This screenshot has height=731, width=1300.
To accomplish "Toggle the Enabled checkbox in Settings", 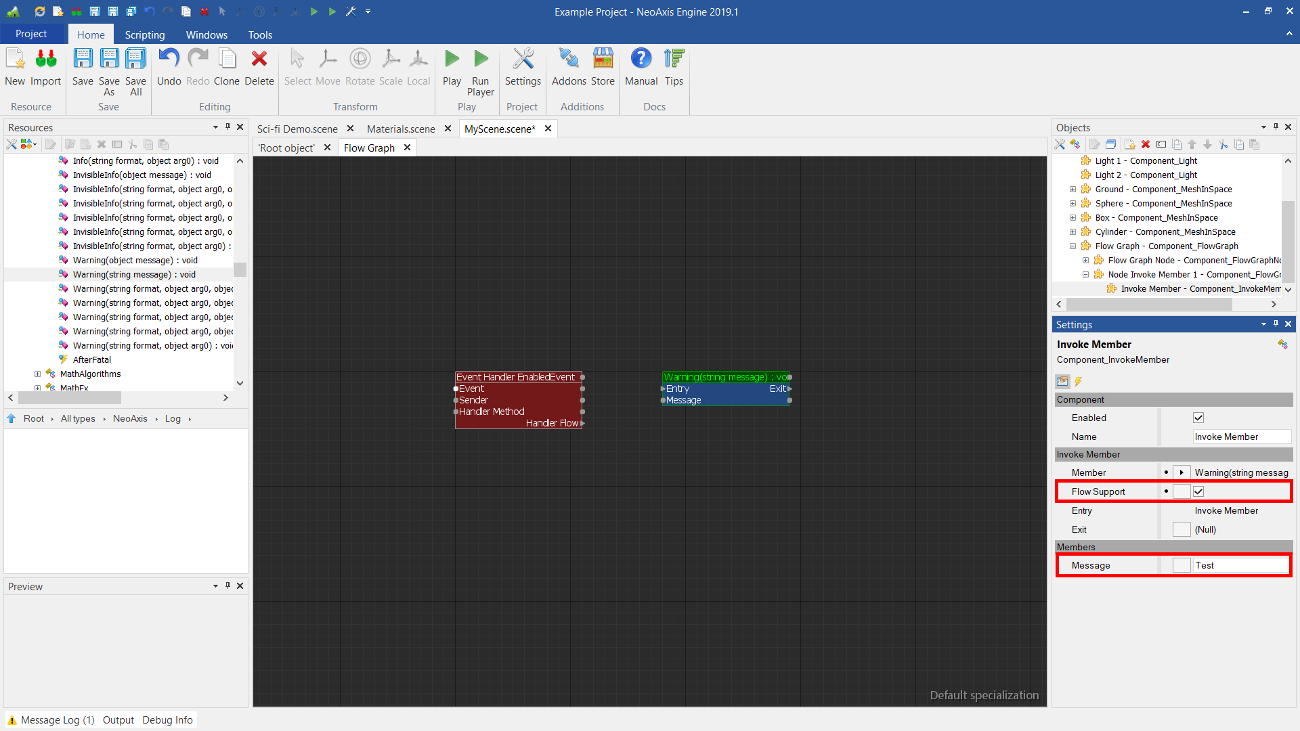I will point(1198,418).
